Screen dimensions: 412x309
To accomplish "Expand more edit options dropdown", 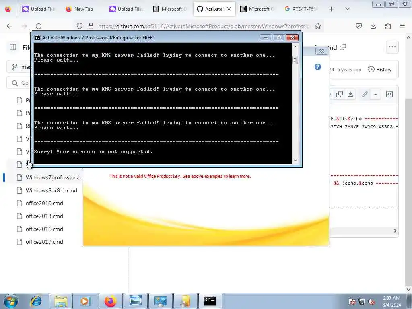I will point(375,94).
